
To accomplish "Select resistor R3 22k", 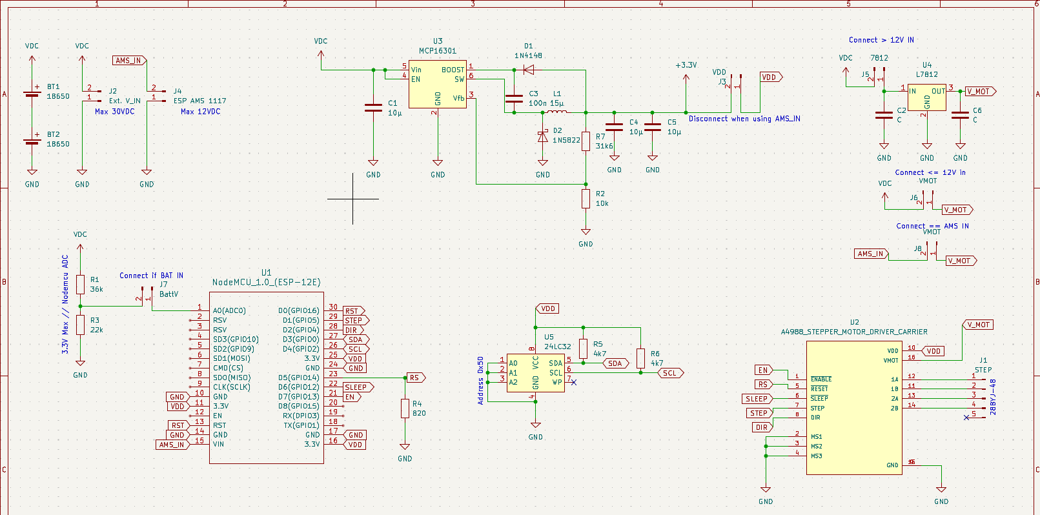I will (80, 325).
